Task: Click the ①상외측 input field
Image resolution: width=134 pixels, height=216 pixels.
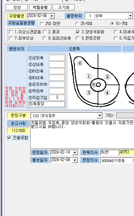Action: point(57,58)
